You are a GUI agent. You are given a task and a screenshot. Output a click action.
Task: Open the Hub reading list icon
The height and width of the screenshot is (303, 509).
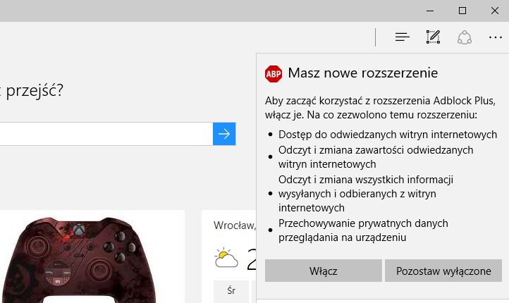coord(403,37)
